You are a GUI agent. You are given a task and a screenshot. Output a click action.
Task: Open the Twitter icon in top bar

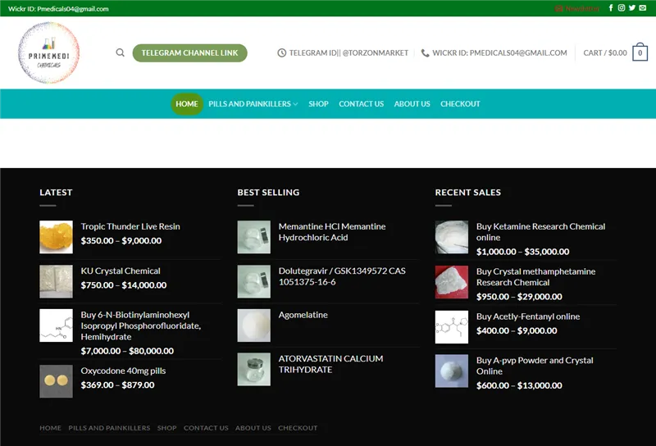pyautogui.click(x=632, y=8)
